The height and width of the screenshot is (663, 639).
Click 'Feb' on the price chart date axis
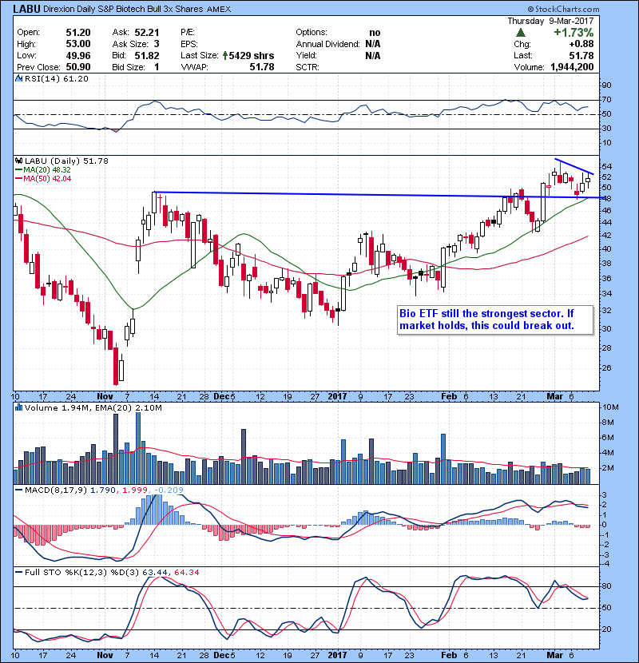pos(449,397)
